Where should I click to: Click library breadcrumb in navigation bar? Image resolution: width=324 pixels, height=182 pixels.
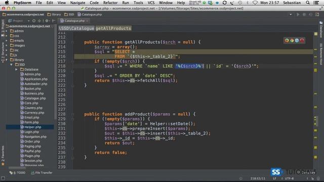(x=54, y=15)
